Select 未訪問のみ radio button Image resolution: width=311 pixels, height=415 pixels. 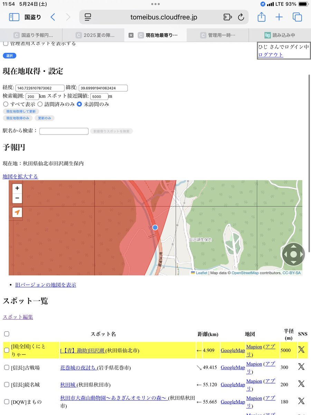pos(79,104)
